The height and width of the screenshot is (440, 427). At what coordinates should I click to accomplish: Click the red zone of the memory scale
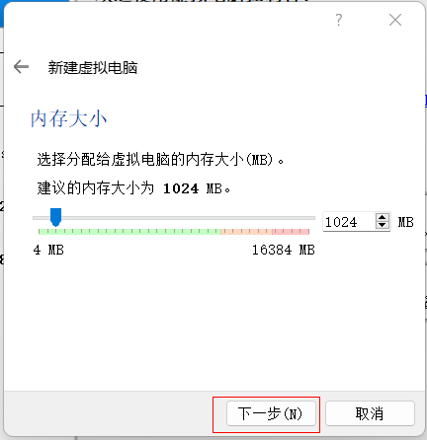point(291,232)
